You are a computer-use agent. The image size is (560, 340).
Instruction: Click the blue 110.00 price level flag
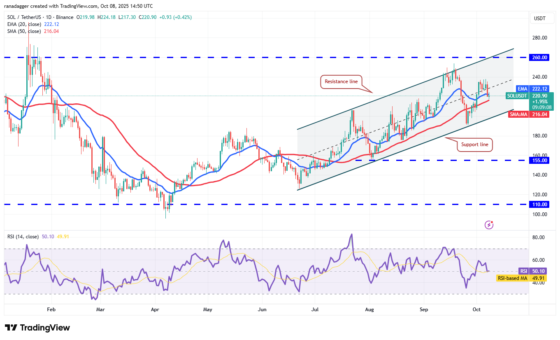click(x=539, y=204)
